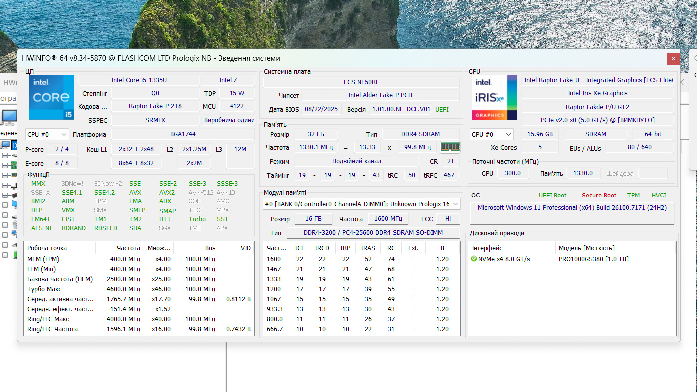
Task: Click the Робоча точка column header
Action: [59, 248]
